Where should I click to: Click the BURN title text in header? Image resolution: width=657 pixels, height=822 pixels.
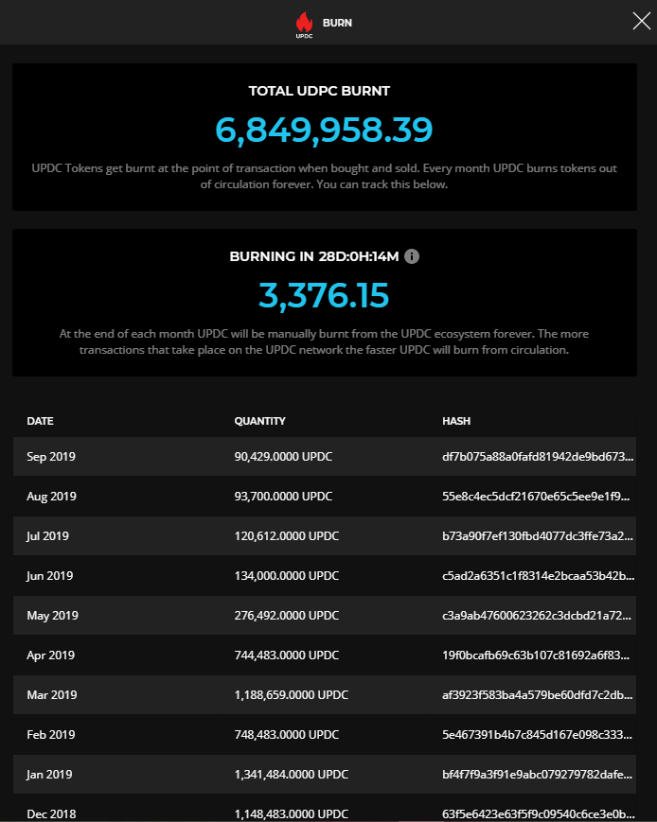(337, 23)
